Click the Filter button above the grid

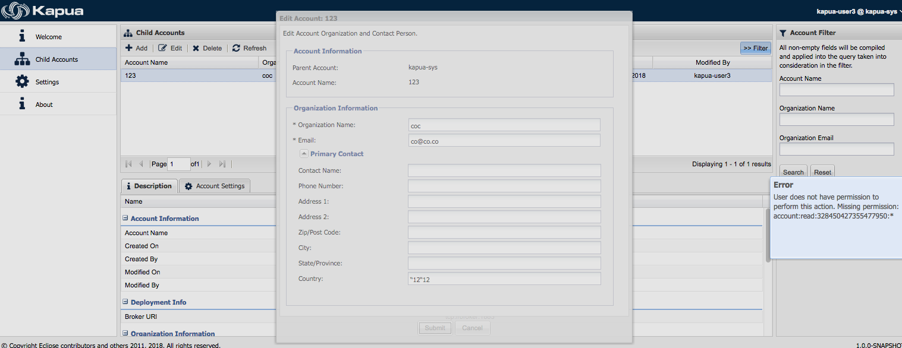tap(755, 48)
